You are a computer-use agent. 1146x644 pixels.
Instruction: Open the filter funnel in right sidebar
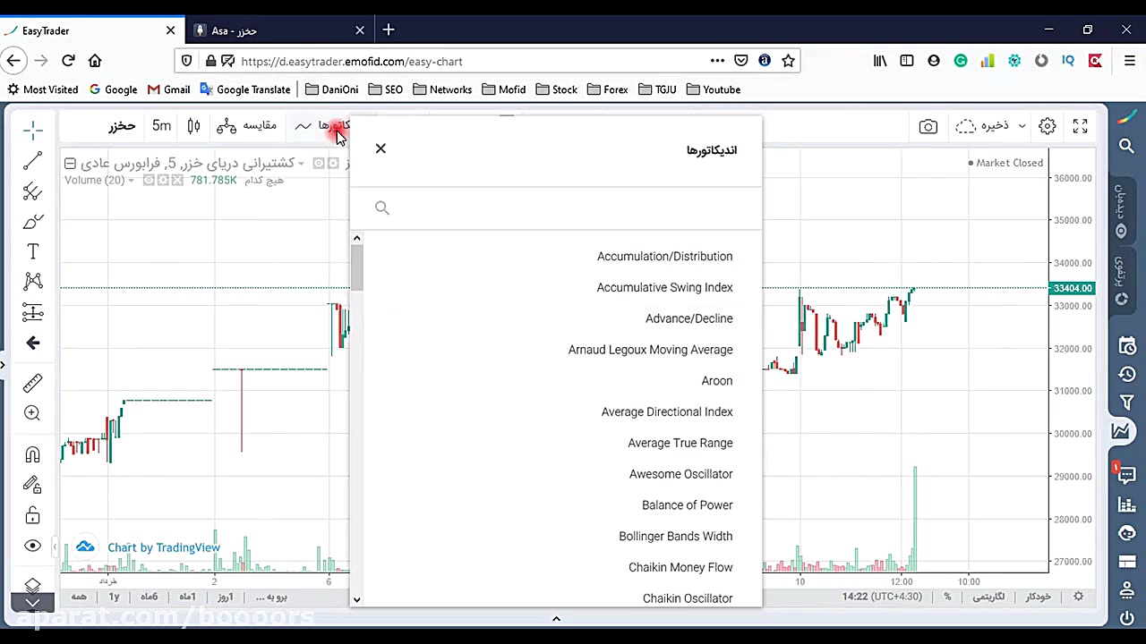click(1127, 402)
